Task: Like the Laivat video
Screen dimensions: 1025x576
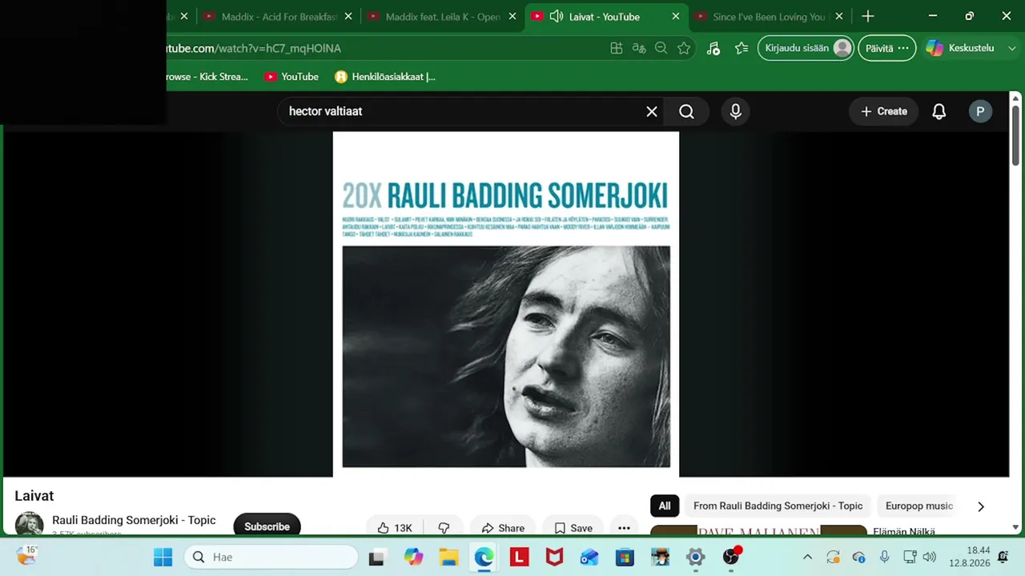Action: coord(396,528)
